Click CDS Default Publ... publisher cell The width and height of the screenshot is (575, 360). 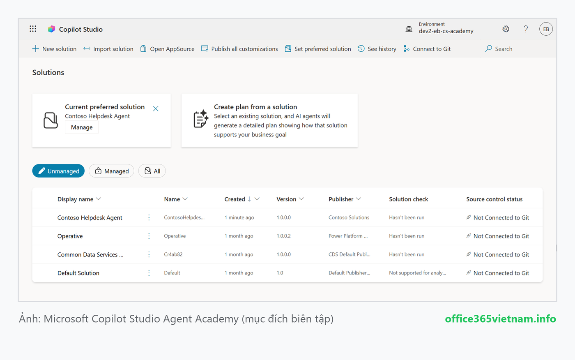(x=349, y=254)
